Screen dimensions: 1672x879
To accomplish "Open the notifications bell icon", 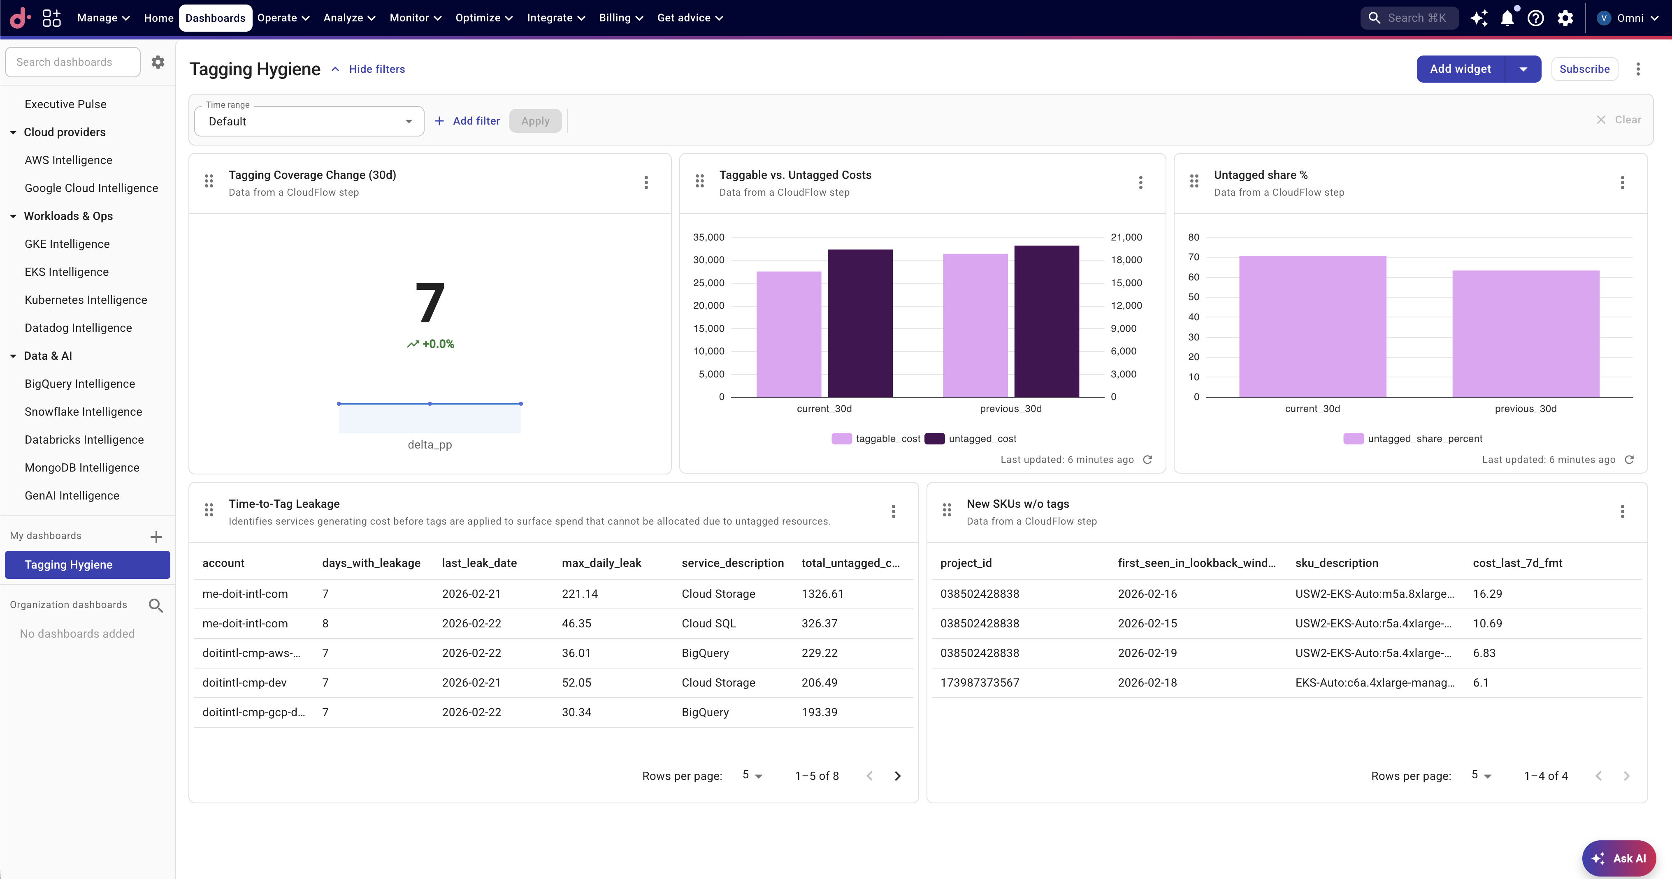I will [1507, 18].
